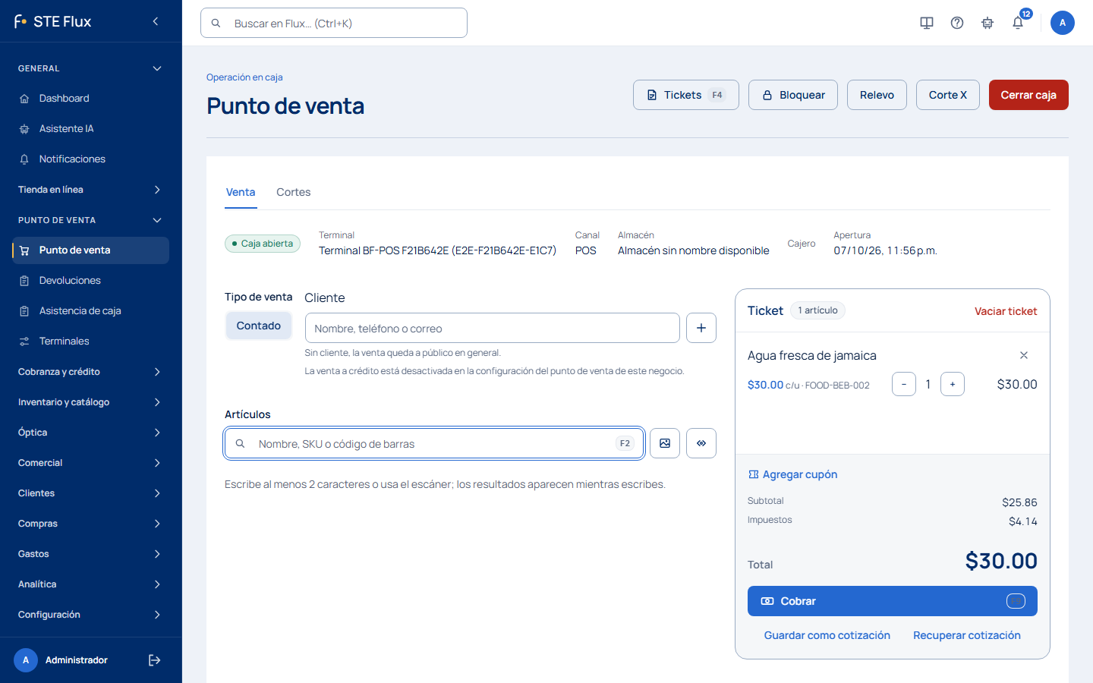The height and width of the screenshot is (683, 1093).
Task: Open the help question mark icon
Action: click(x=957, y=23)
